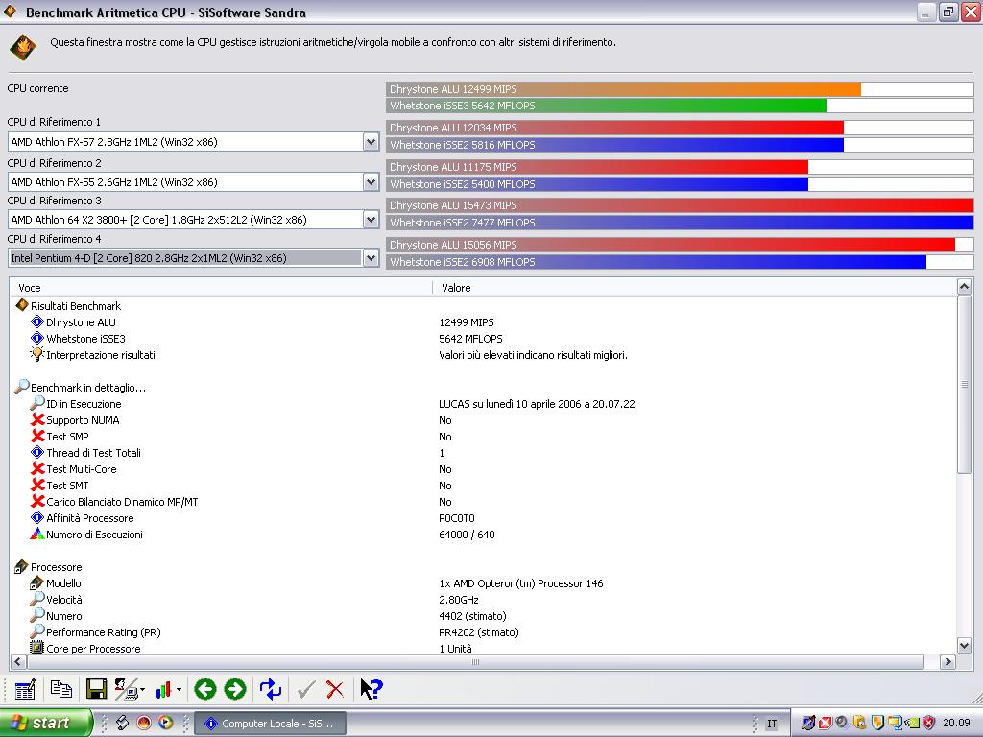This screenshot has height=737, width=983.
Task: Click the Computer Locale - SiS… taskbar button
Action: coord(270,724)
